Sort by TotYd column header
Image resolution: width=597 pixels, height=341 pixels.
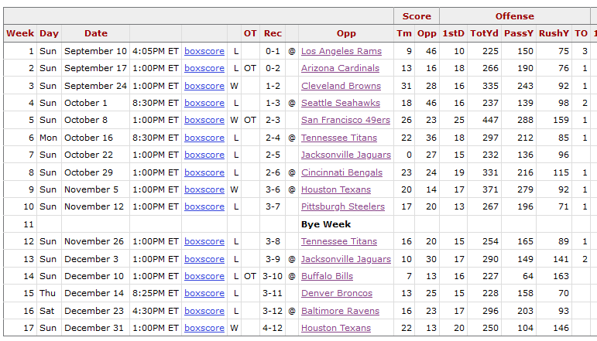pyautogui.click(x=484, y=33)
